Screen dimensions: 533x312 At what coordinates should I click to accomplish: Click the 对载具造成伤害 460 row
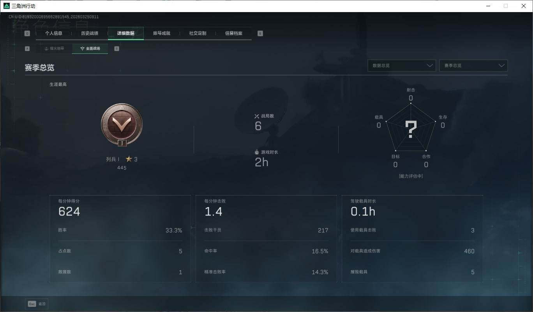click(x=412, y=251)
